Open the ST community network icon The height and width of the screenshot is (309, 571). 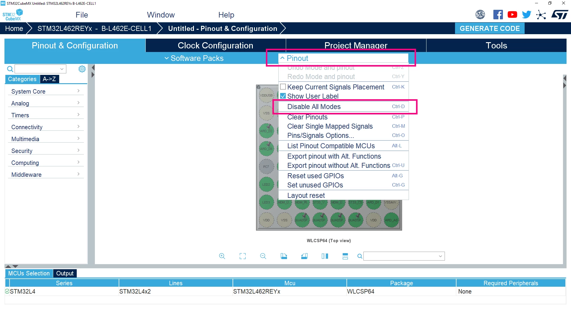pyautogui.click(x=541, y=15)
